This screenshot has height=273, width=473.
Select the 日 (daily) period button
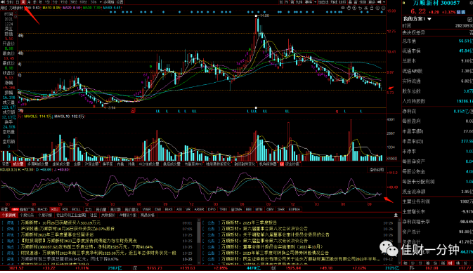click(18, 2)
